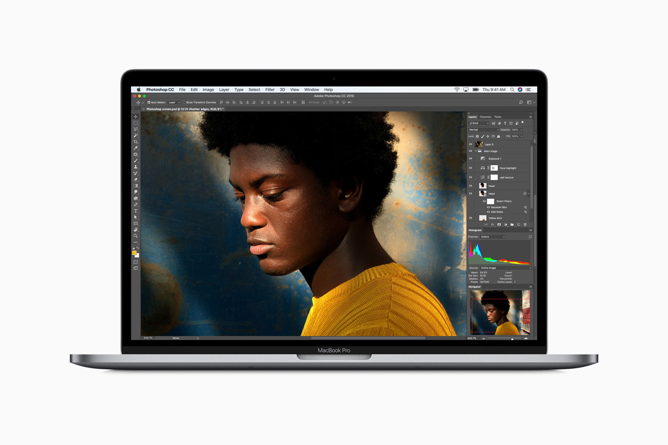668x445 pixels.
Task: Open the Wi-Fi status in menu bar
Action: pyautogui.click(x=457, y=90)
